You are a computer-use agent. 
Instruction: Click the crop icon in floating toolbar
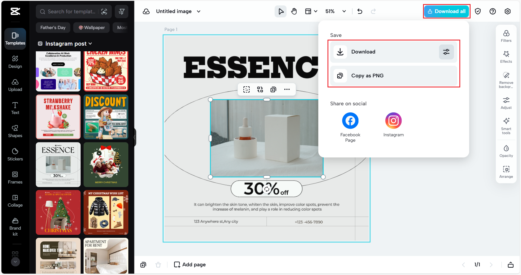tap(246, 89)
